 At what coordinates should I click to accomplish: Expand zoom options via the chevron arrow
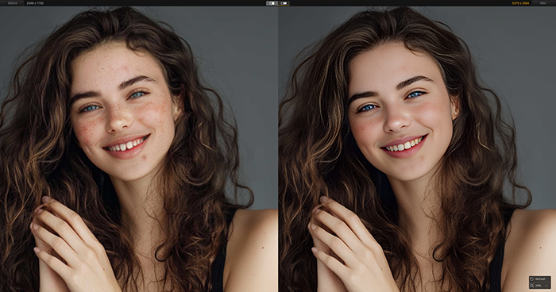pyautogui.click(x=546, y=286)
